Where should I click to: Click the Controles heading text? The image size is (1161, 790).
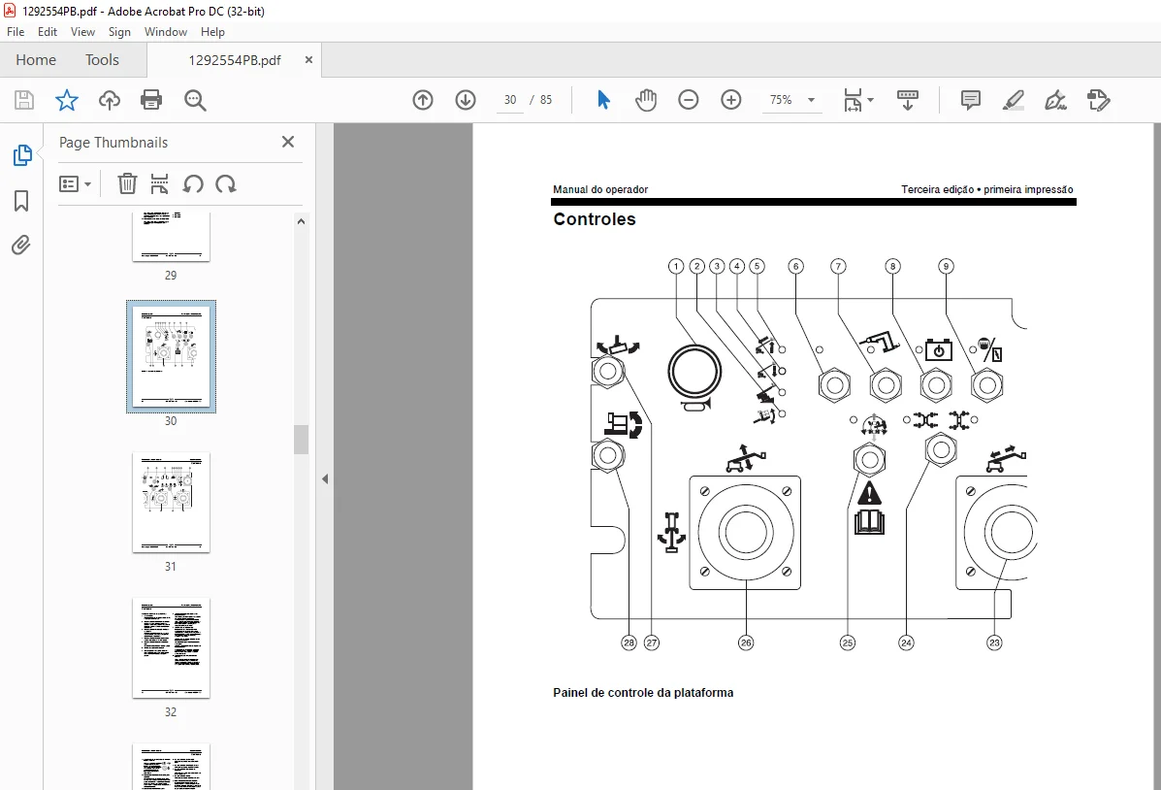pyautogui.click(x=595, y=219)
